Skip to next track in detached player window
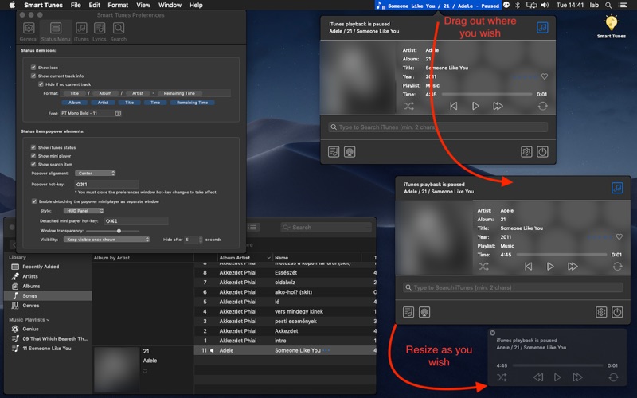637x398 pixels. [573, 267]
